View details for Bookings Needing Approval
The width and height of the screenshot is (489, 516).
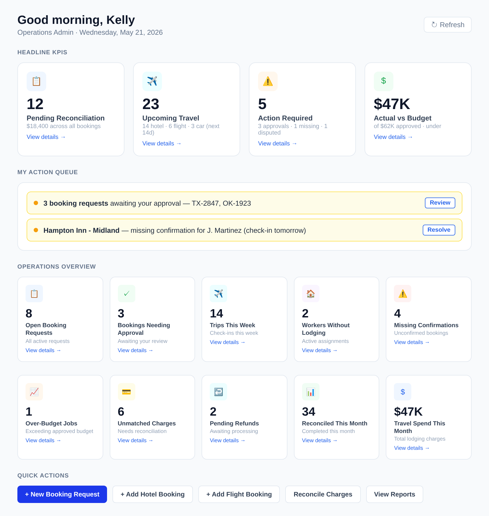135,350
